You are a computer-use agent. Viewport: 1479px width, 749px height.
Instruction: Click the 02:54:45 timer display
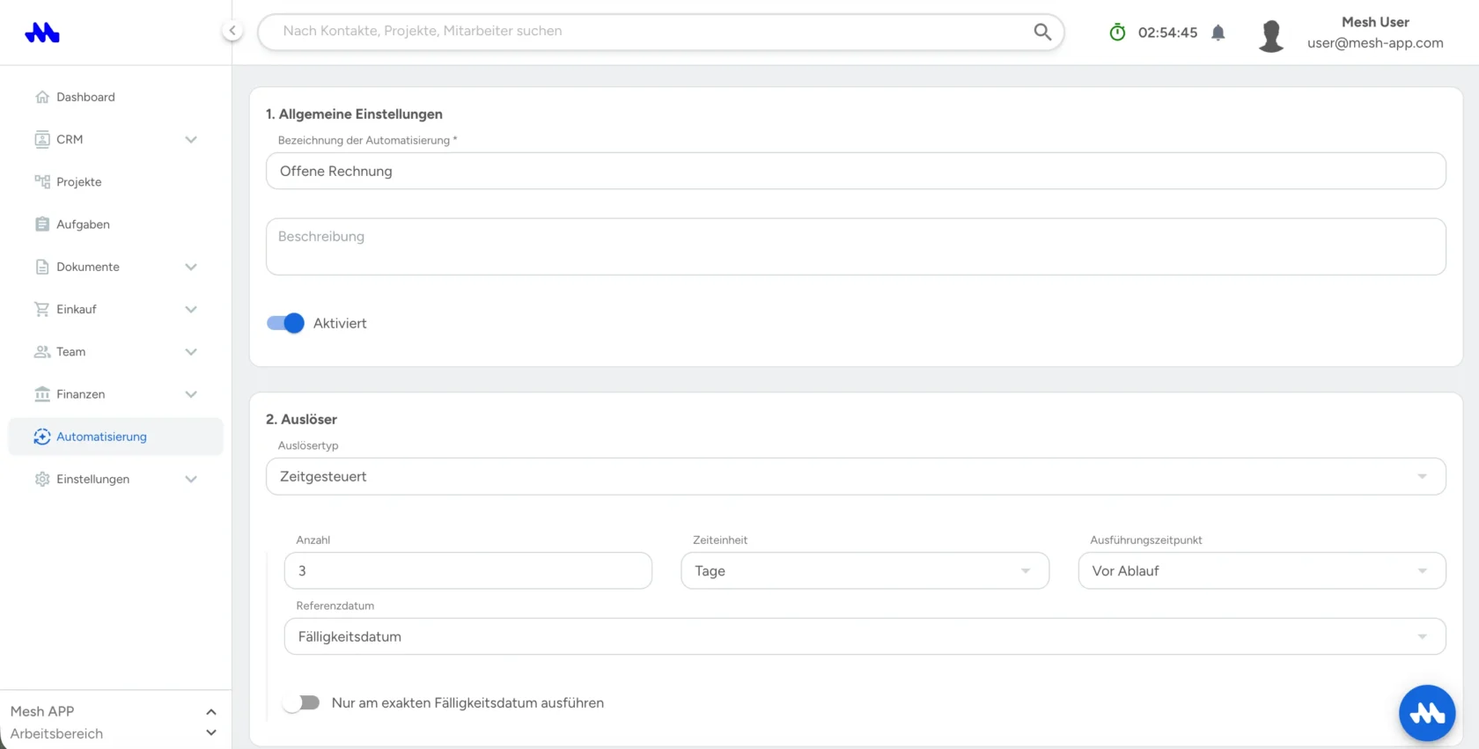coord(1167,33)
